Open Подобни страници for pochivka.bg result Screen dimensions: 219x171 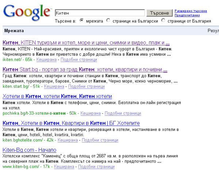pyautogui.click(x=123, y=113)
